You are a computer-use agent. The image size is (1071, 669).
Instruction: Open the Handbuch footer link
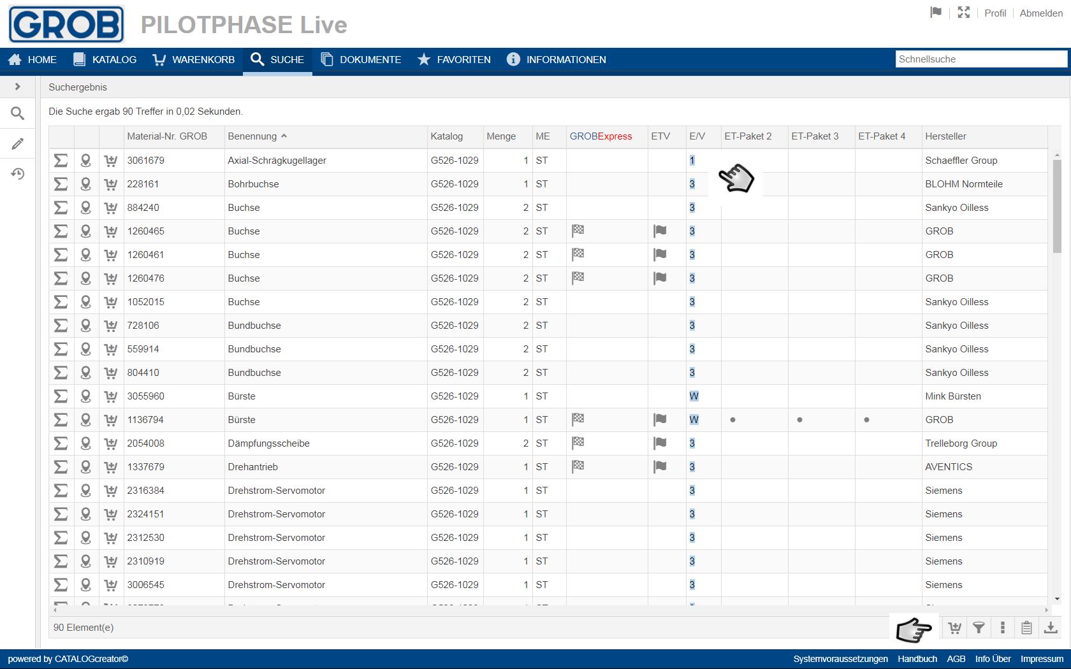917,659
